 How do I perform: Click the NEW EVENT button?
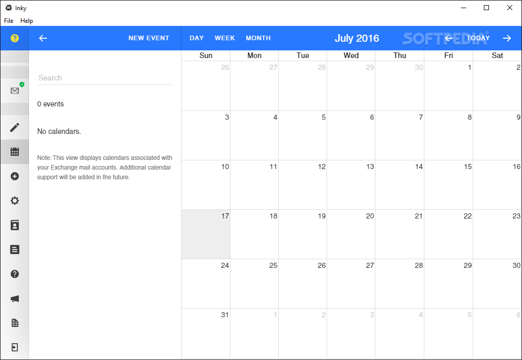tap(149, 38)
